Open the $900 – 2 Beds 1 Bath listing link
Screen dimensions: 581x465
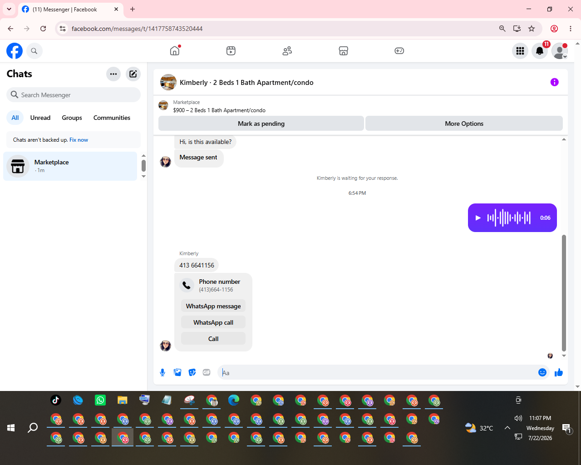click(x=219, y=110)
